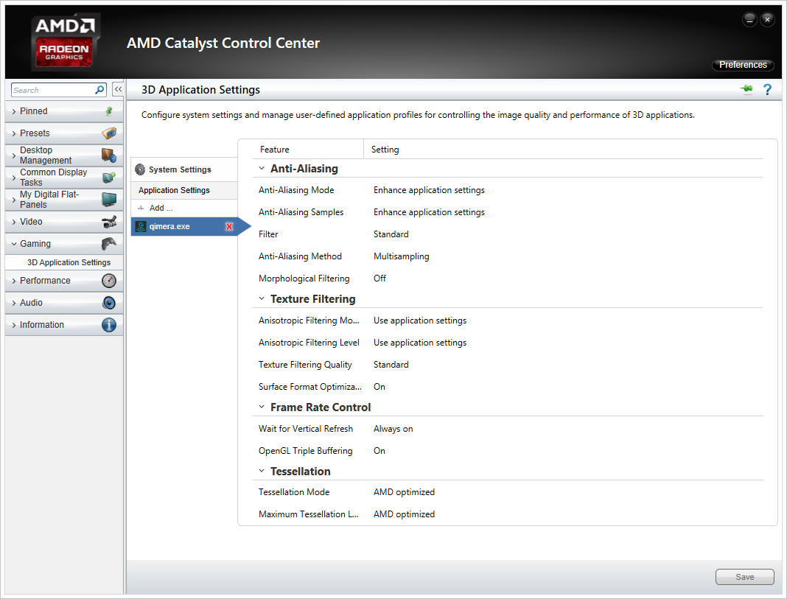The width and height of the screenshot is (787, 599).
Task: Expand Common Display Tasks section
Action: point(14,178)
